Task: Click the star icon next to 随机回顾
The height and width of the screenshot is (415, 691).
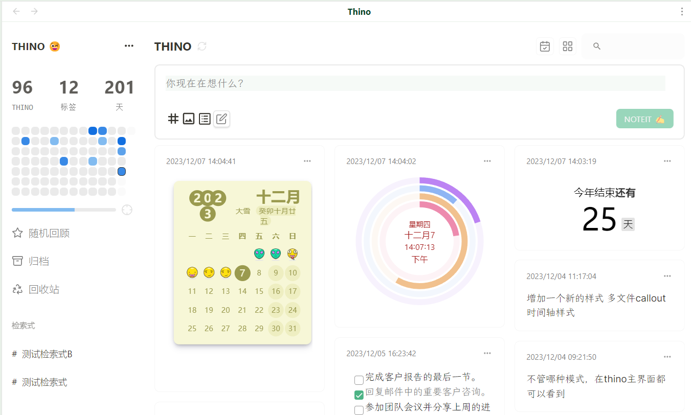Action: tap(17, 233)
